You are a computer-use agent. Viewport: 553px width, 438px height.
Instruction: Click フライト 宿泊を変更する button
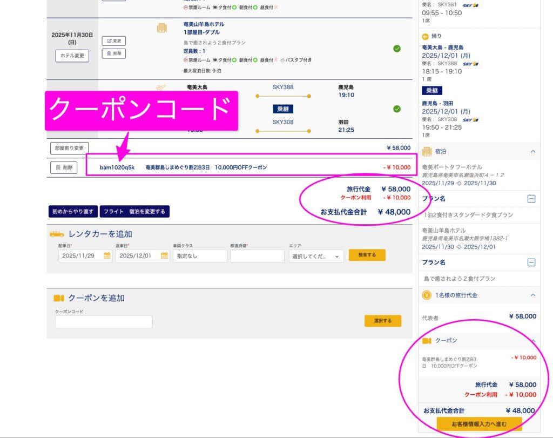[134, 211]
